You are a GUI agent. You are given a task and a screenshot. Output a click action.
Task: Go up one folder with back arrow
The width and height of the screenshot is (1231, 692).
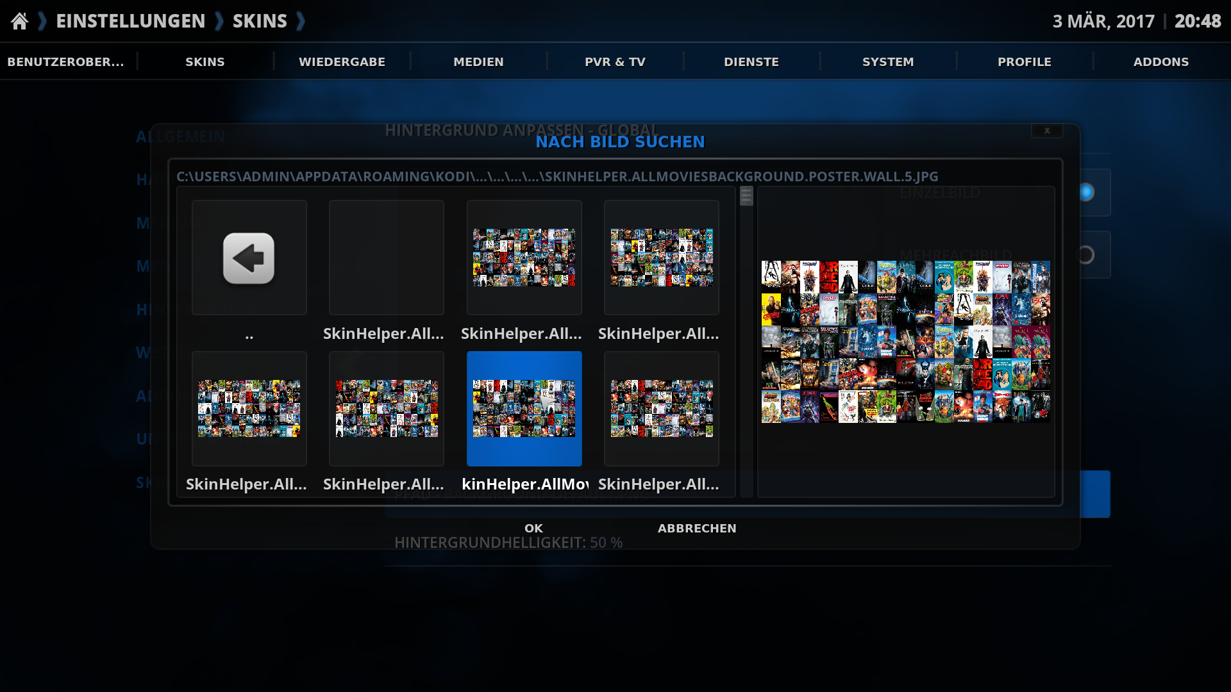point(249,258)
